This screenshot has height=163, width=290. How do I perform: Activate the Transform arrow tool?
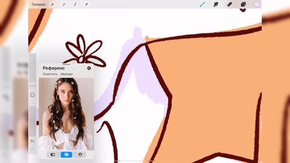87,4
